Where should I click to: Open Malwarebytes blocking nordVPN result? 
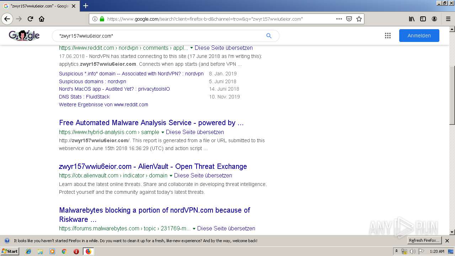coord(155,215)
